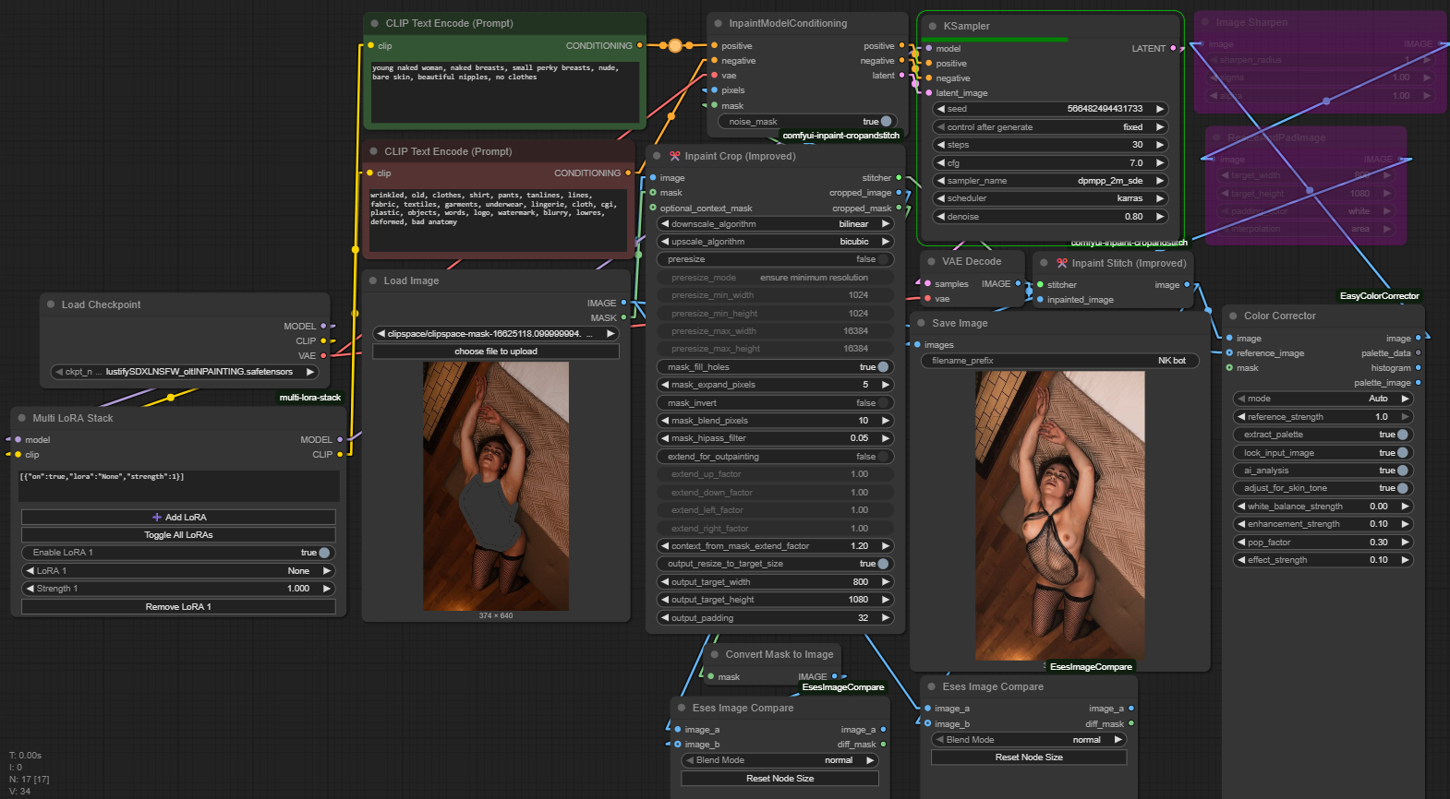Open the scheduler karras dropdown
Viewport: 1450px width, 799px height.
click(1050, 198)
